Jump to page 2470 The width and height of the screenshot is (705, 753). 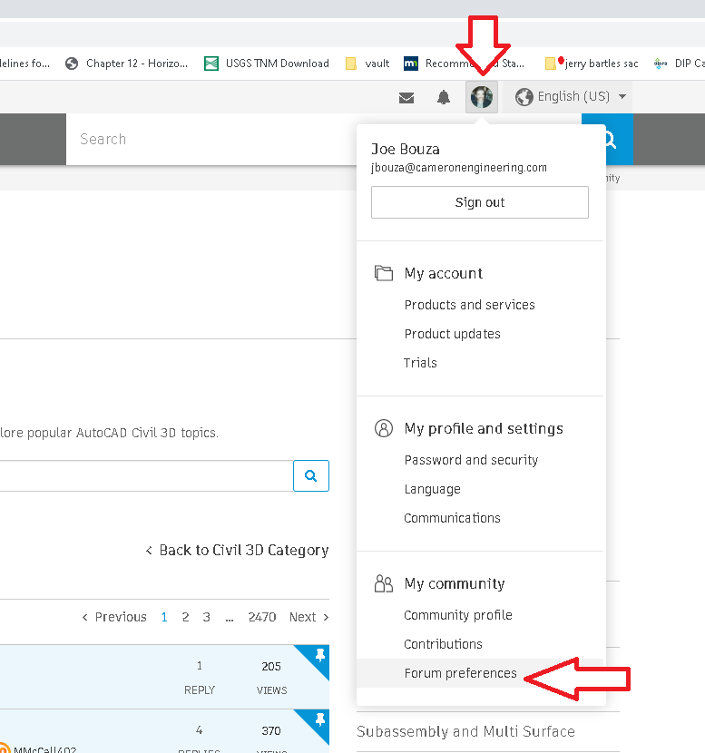pyautogui.click(x=261, y=617)
